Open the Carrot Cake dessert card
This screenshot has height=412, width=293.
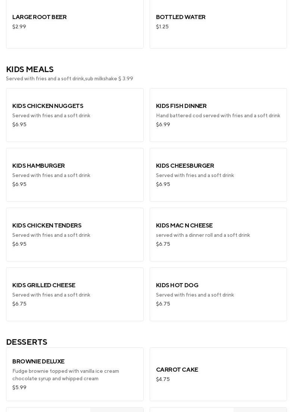(218, 374)
